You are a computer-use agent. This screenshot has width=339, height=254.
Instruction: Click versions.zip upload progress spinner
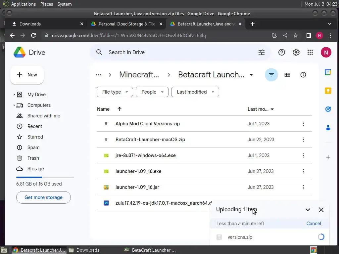321,237
